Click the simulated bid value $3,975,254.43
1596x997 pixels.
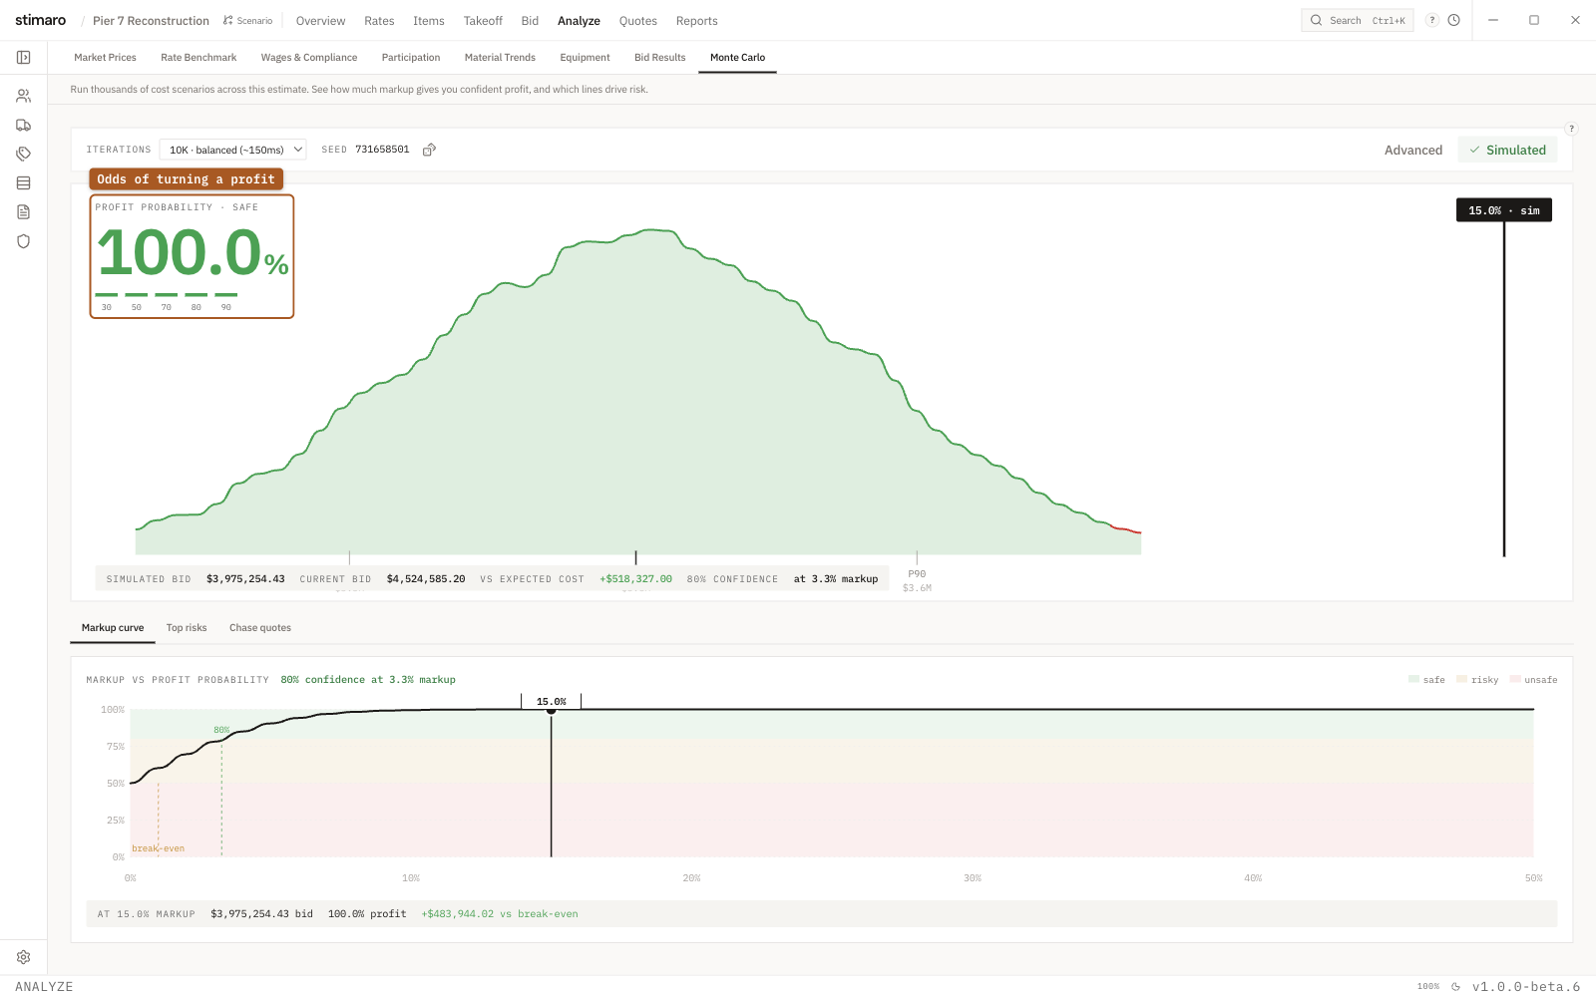pyautogui.click(x=245, y=579)
